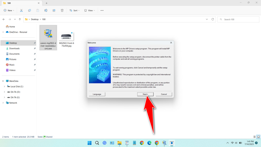Open the first Chrome icon in taskbar
Image resolution: width=261 pixels, height=147 pixels.
[142, 143]
